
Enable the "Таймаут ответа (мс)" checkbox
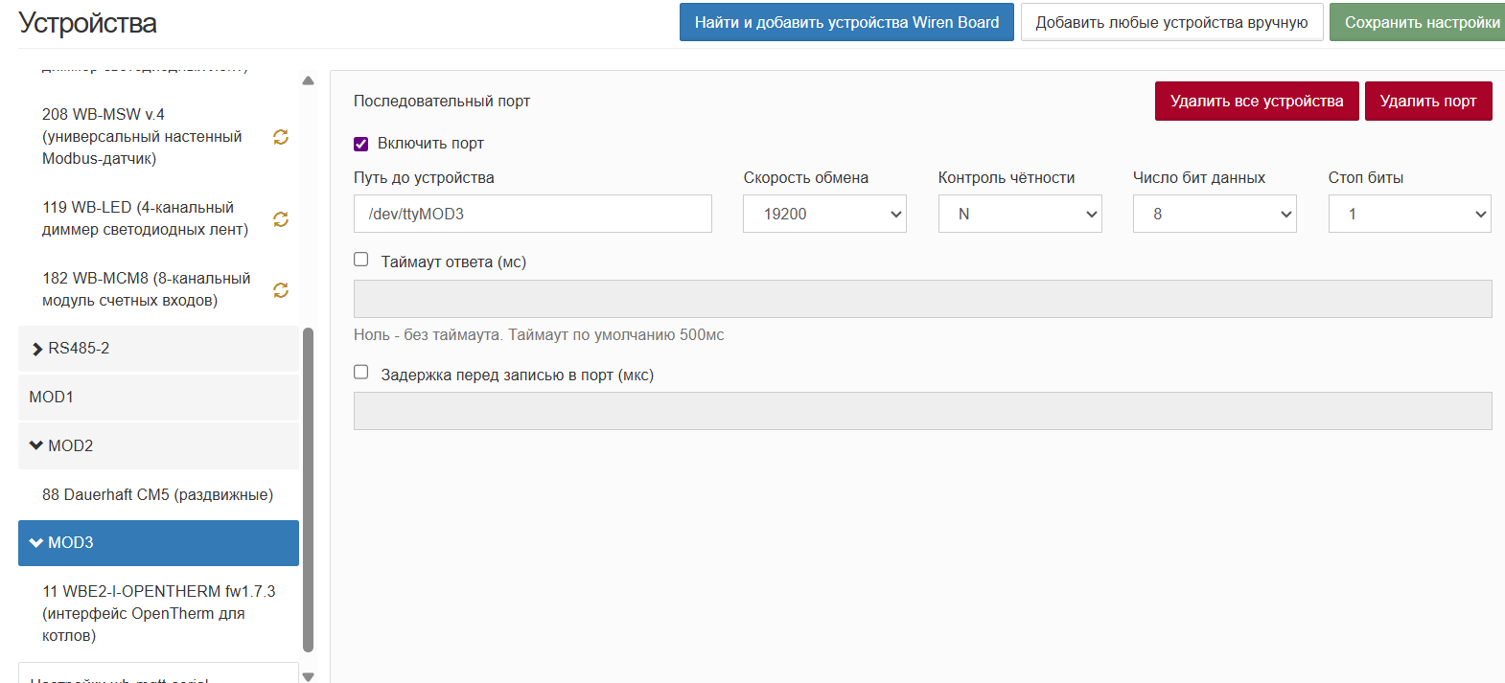click(x=361, y=260)
